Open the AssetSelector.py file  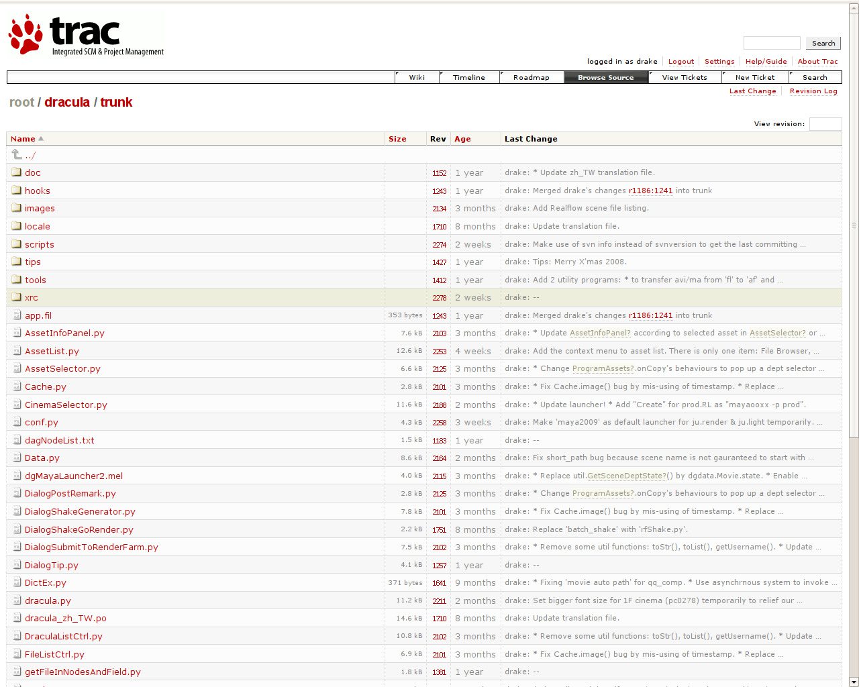[62, 368]
